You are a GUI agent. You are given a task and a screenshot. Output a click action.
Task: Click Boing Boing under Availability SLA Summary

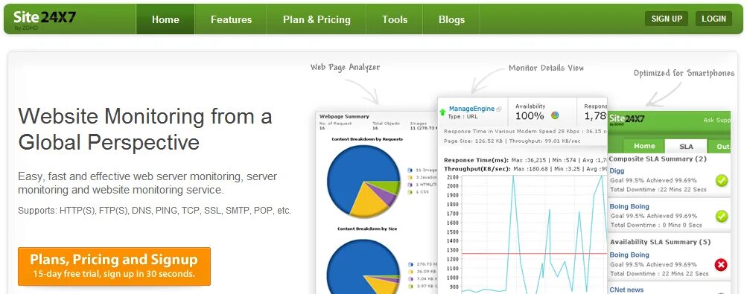pyautogui.click(x=629, y=255)
